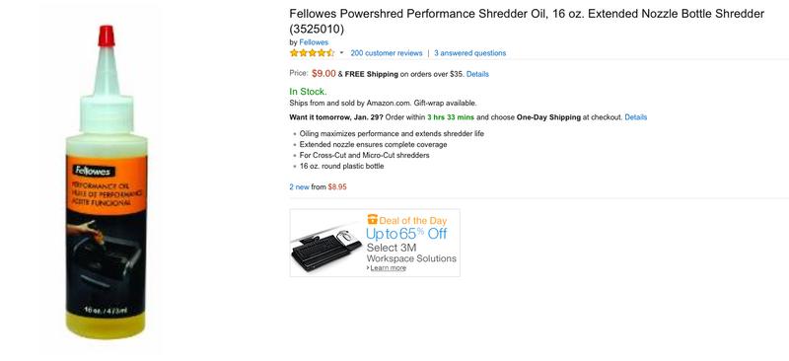Click the red nozzle cap on bottle
Viewport: 789px width, 361px height.
(x=107, y=36)
